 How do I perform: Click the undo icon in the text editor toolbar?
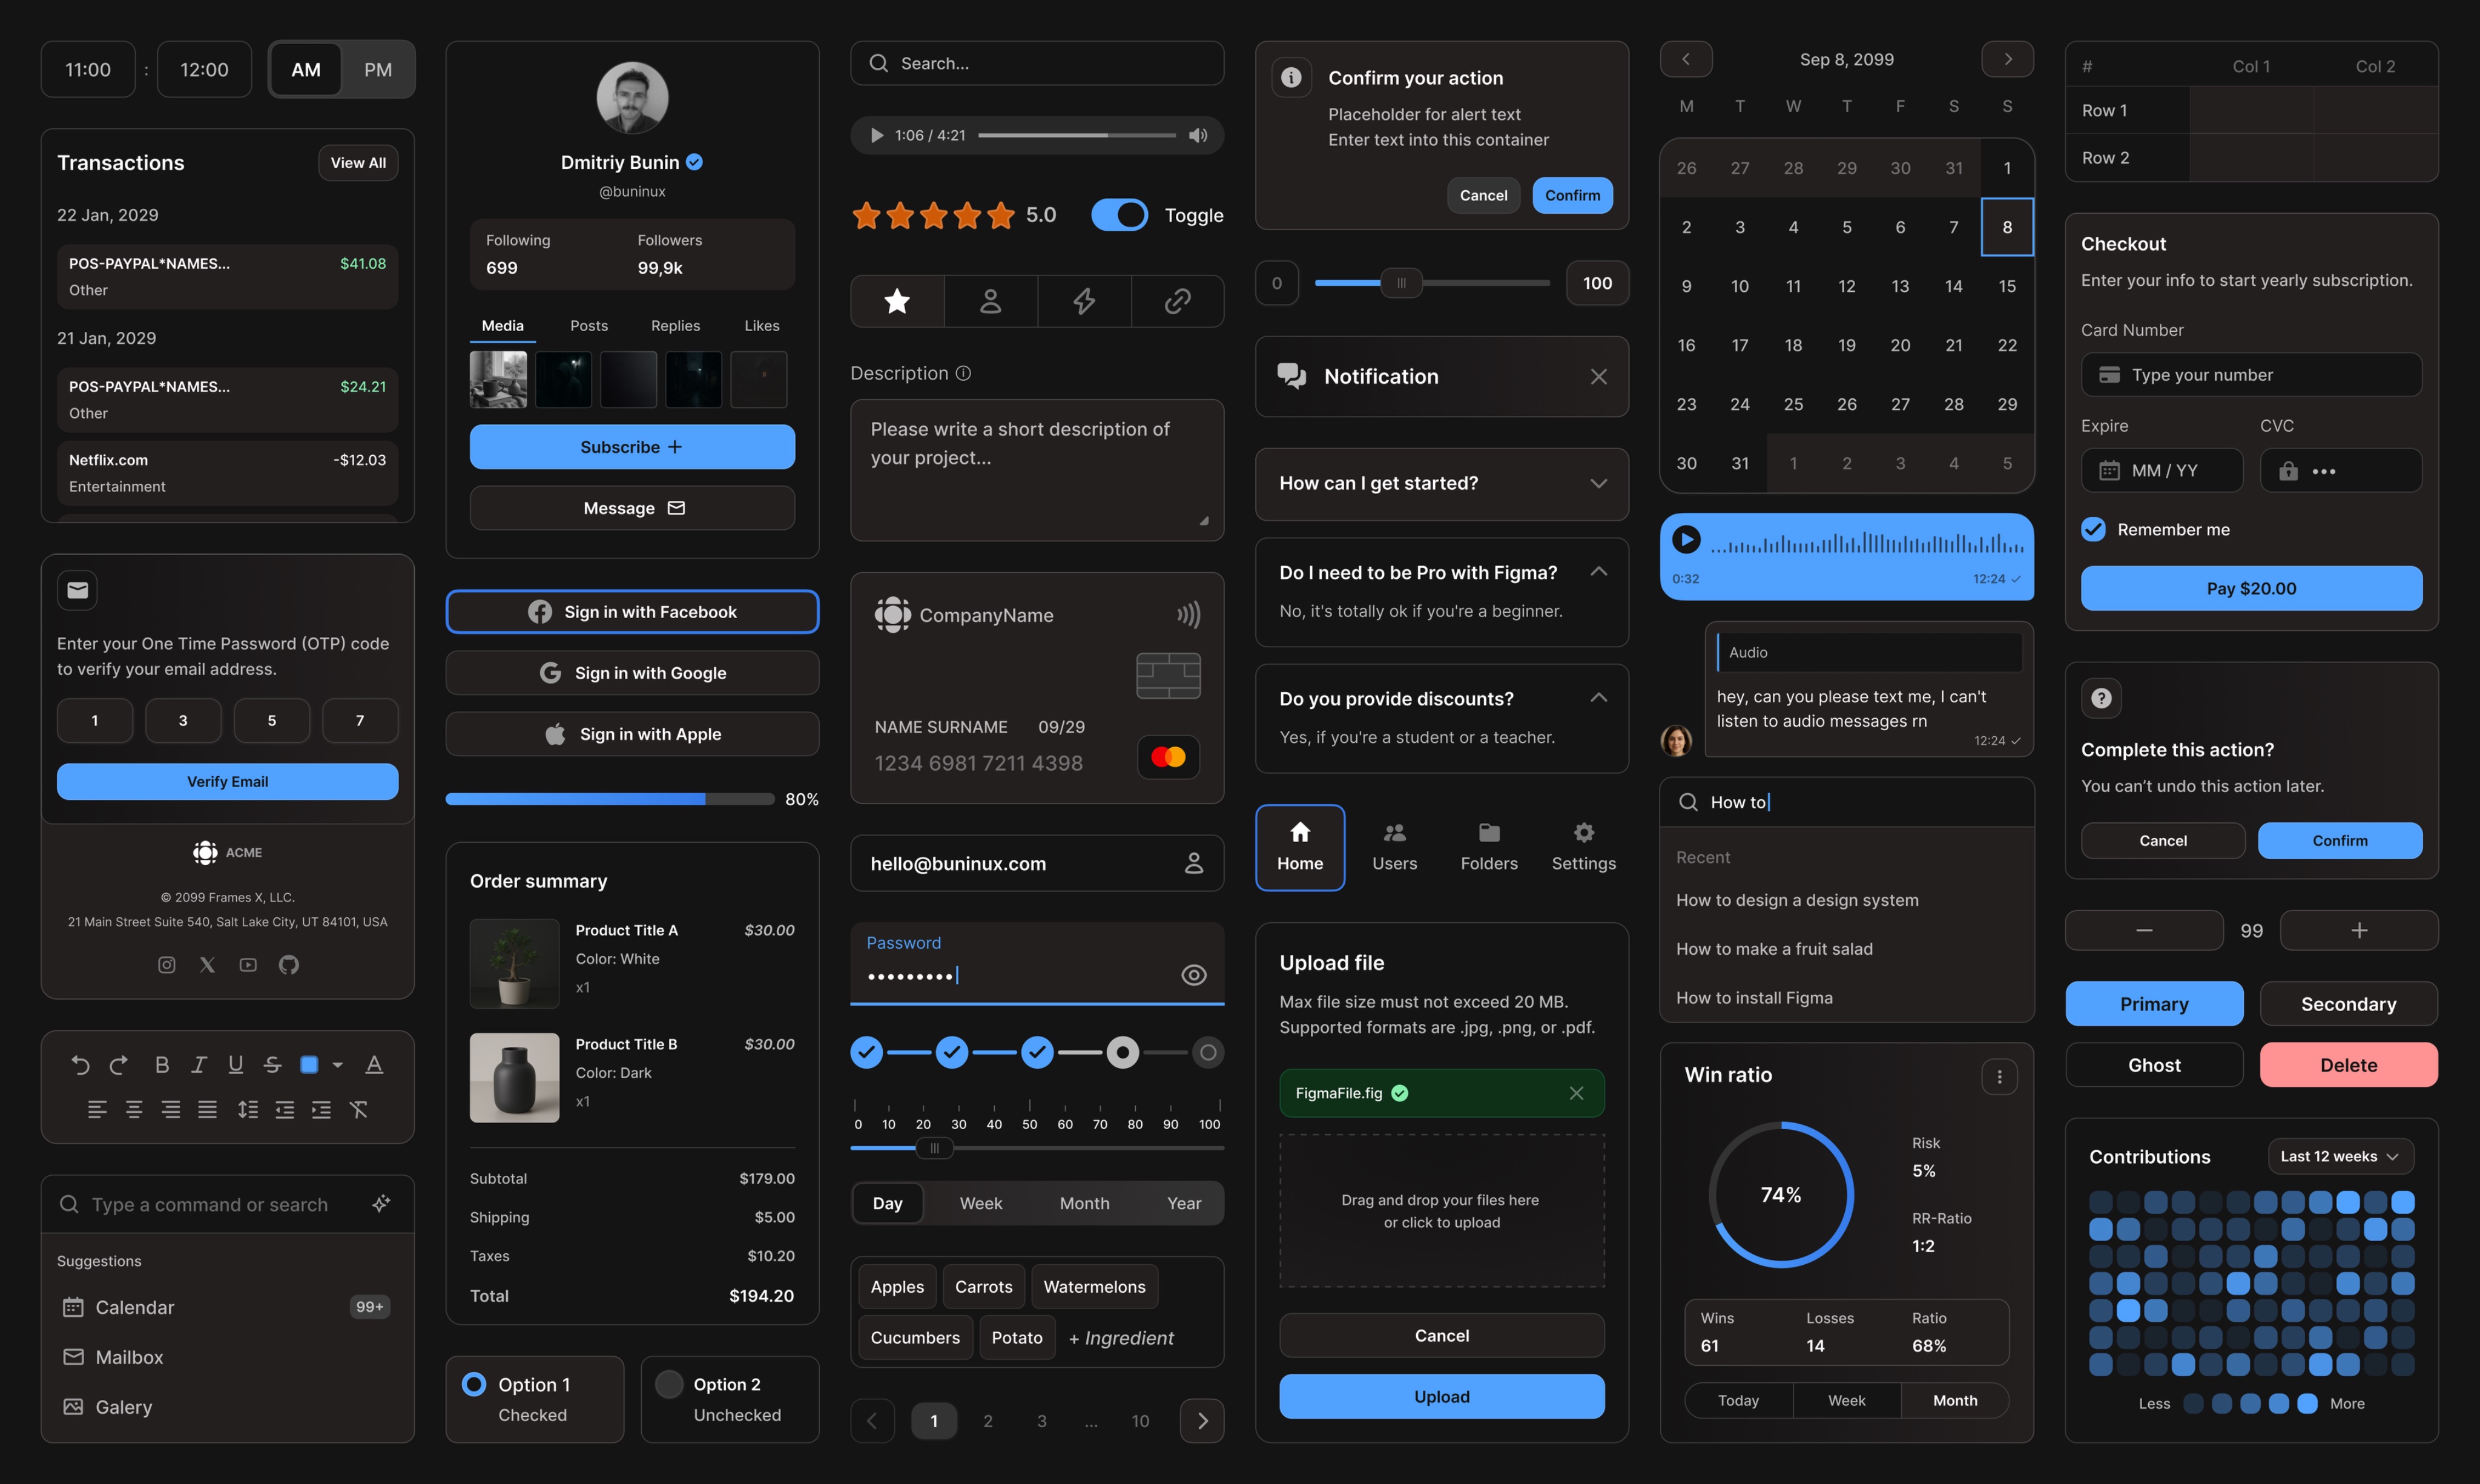click(81, 1065)
